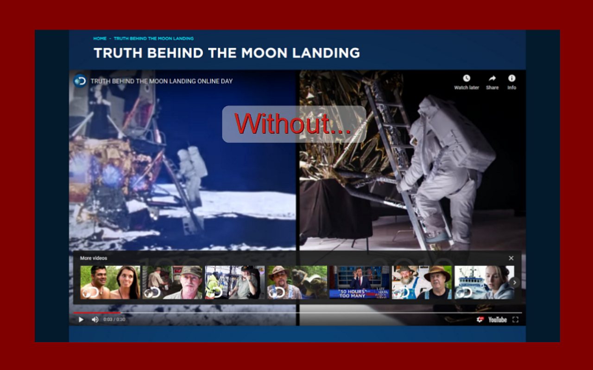The width and height of the screenshot is (593, 370).
Task: Click the 0:03 / 0:30 time display
Action: pyautogui.click(x=114, y=320)
